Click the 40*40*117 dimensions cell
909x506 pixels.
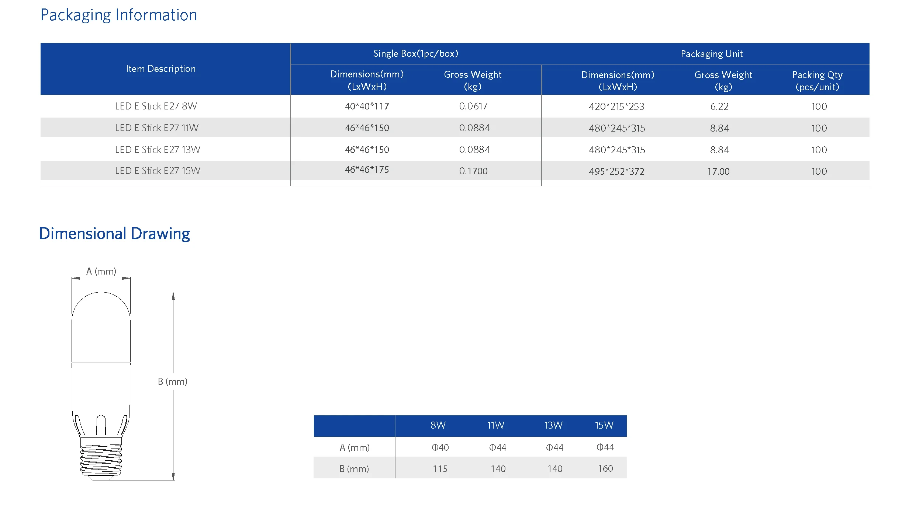click(367, 107)
